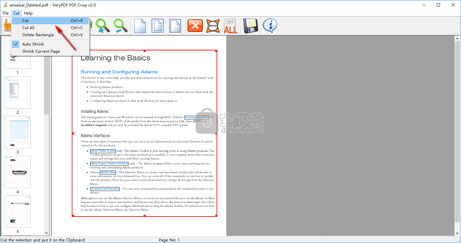This screenshot has width=461, height=243.
Task: Click the 'Running Adams products.' bullet text
Action: 107,87
